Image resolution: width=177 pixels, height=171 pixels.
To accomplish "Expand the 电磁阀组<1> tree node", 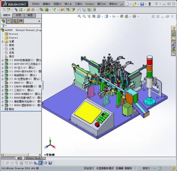I will click(x=2, y=75).
